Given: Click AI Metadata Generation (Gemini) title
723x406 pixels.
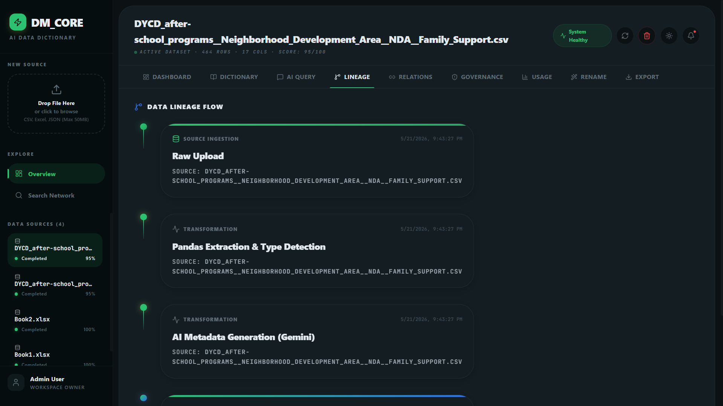Looking at the screenshot, I should [243, 337].
